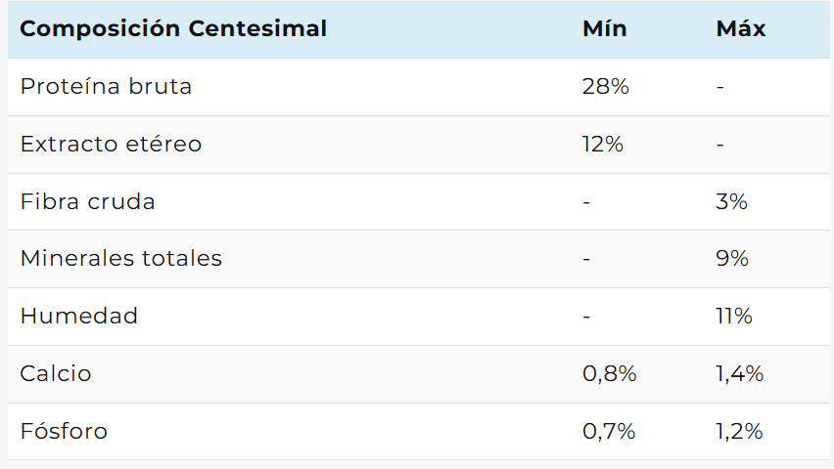Select the Extracto etéreo row label
This screenshot has height=469, width=834.
click(111, 144)
